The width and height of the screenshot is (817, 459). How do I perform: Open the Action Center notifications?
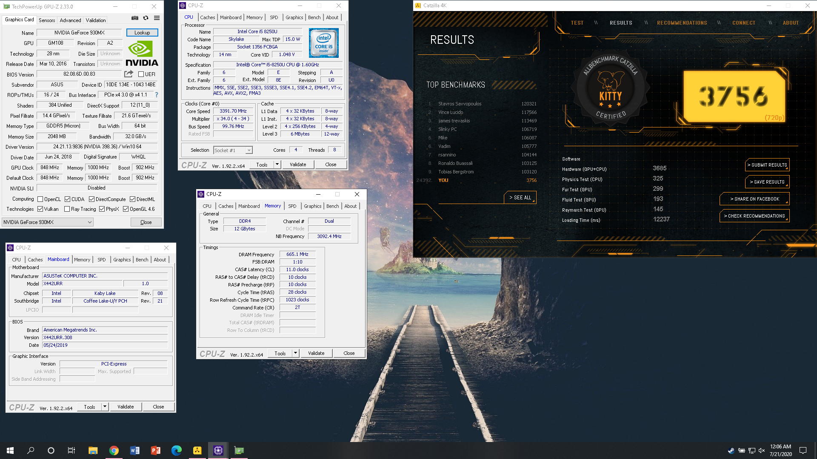click(803, 450)
